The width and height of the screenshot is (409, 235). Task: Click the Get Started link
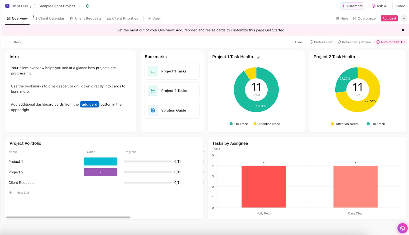275,30
